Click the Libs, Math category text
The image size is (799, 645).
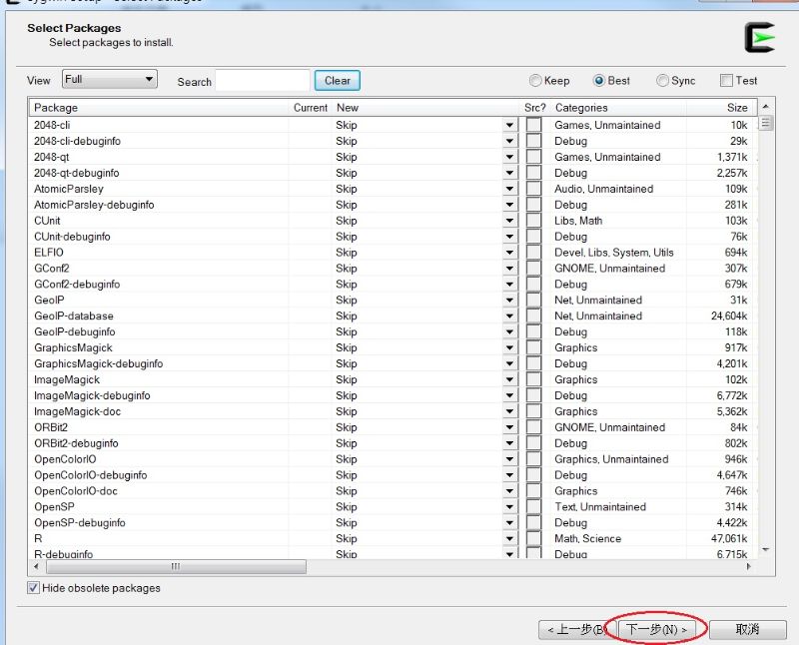pos(578,221)
